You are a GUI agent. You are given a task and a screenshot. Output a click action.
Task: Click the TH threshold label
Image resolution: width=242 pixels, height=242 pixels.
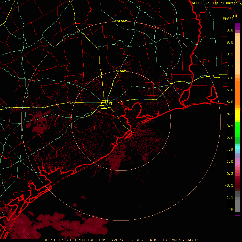[x=231, y=209]
